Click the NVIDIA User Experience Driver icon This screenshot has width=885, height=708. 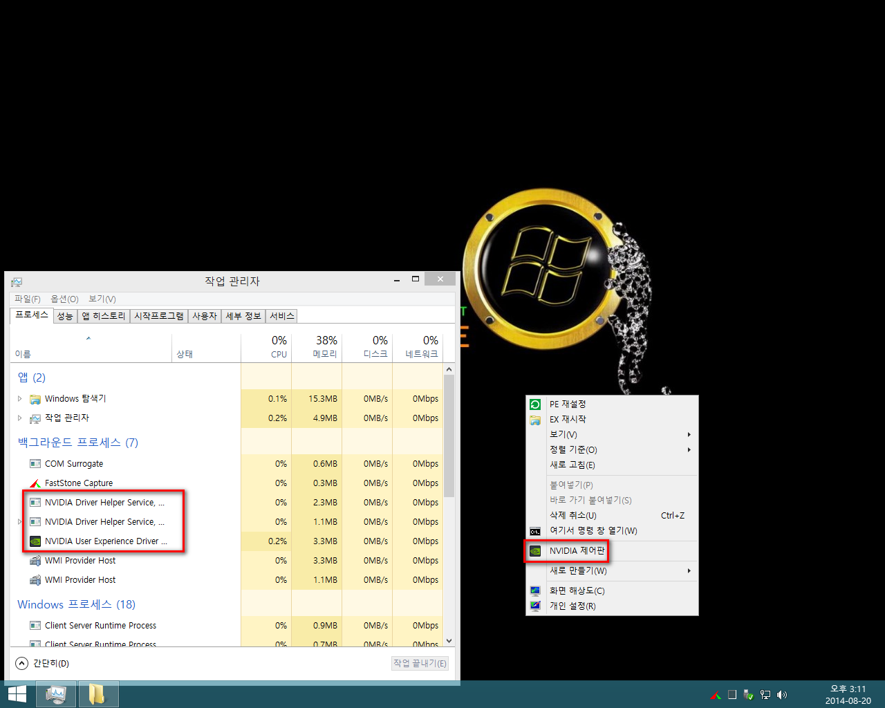pos(35,541)
